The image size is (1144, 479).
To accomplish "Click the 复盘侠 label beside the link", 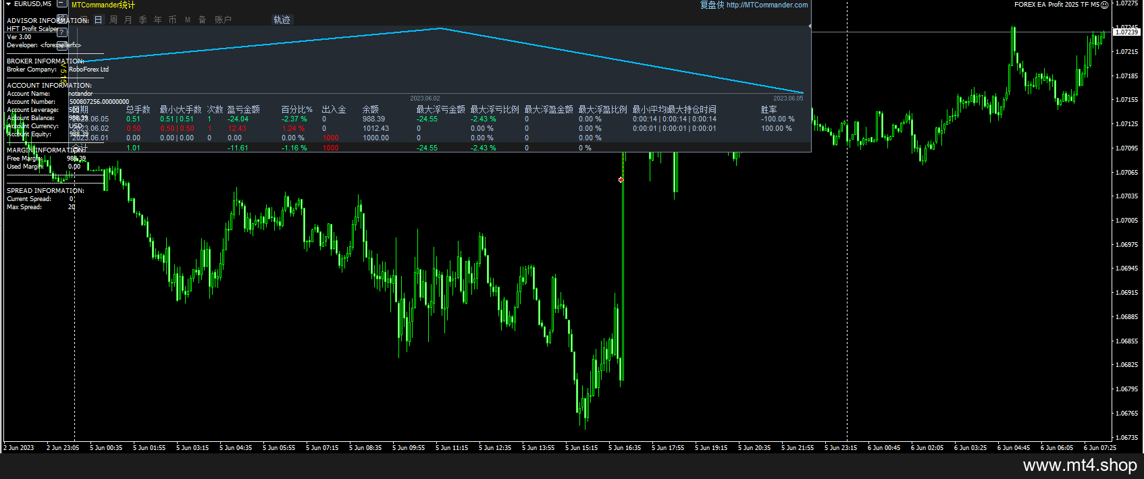I will [712, 5].
